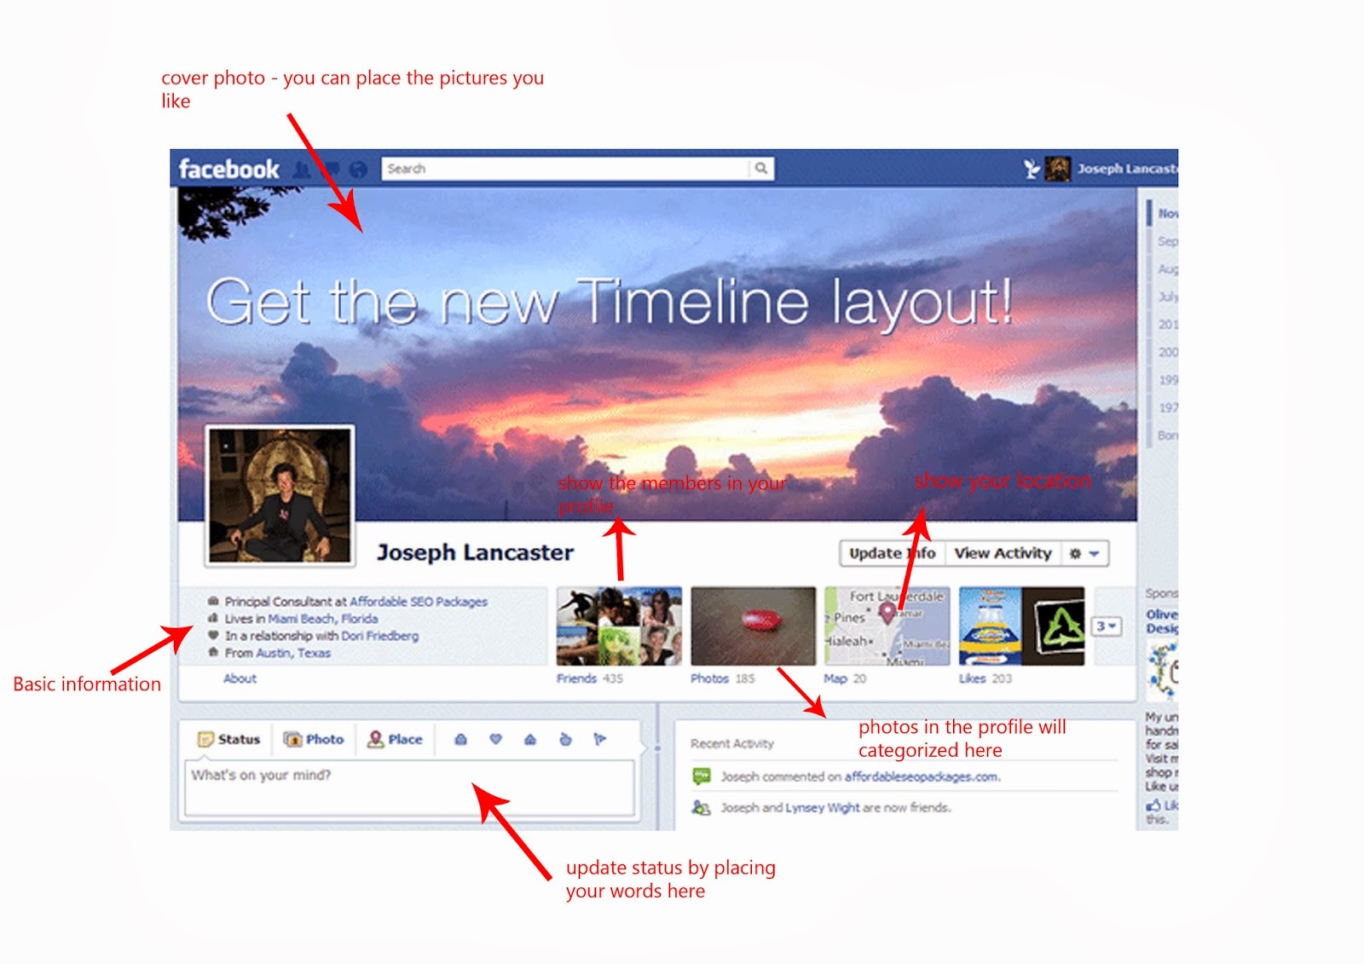
Task: Open Affordable SEO Packages link
Action: pos(418,602)
